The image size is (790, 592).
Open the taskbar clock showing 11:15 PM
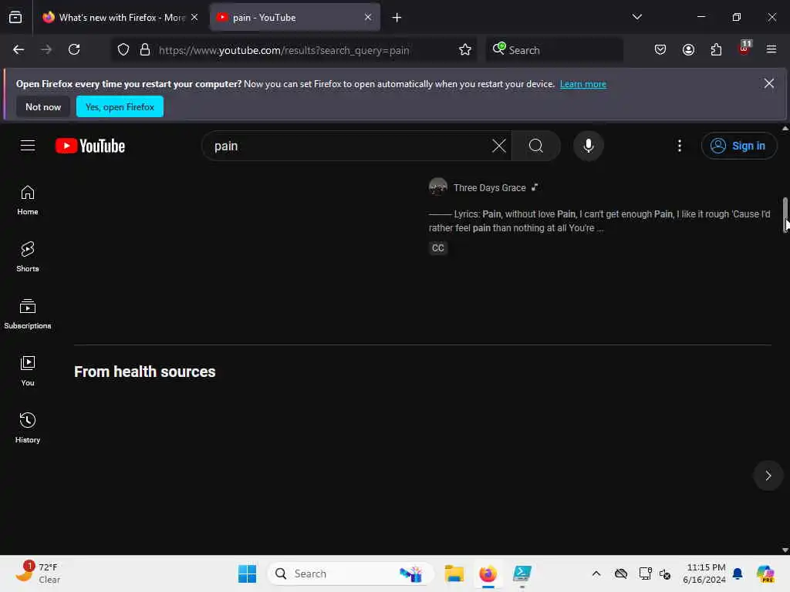pyautogui.click(x=704, y=573)
